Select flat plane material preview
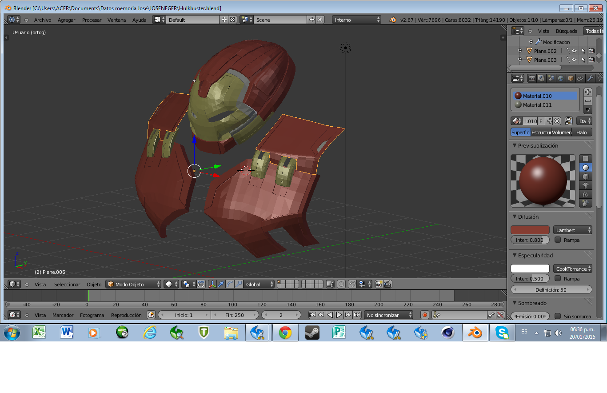This screenshot has width=607, height=393. point(586,159)
